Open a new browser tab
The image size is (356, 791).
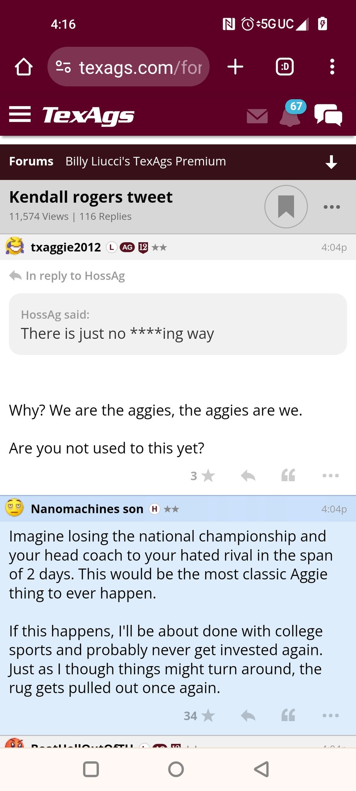[x=235, y=67]
